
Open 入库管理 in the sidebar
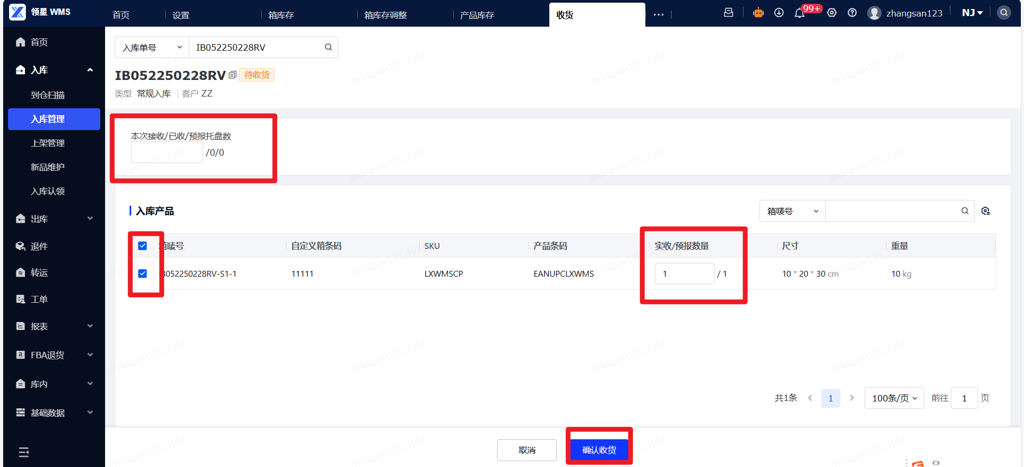point(54,119)
